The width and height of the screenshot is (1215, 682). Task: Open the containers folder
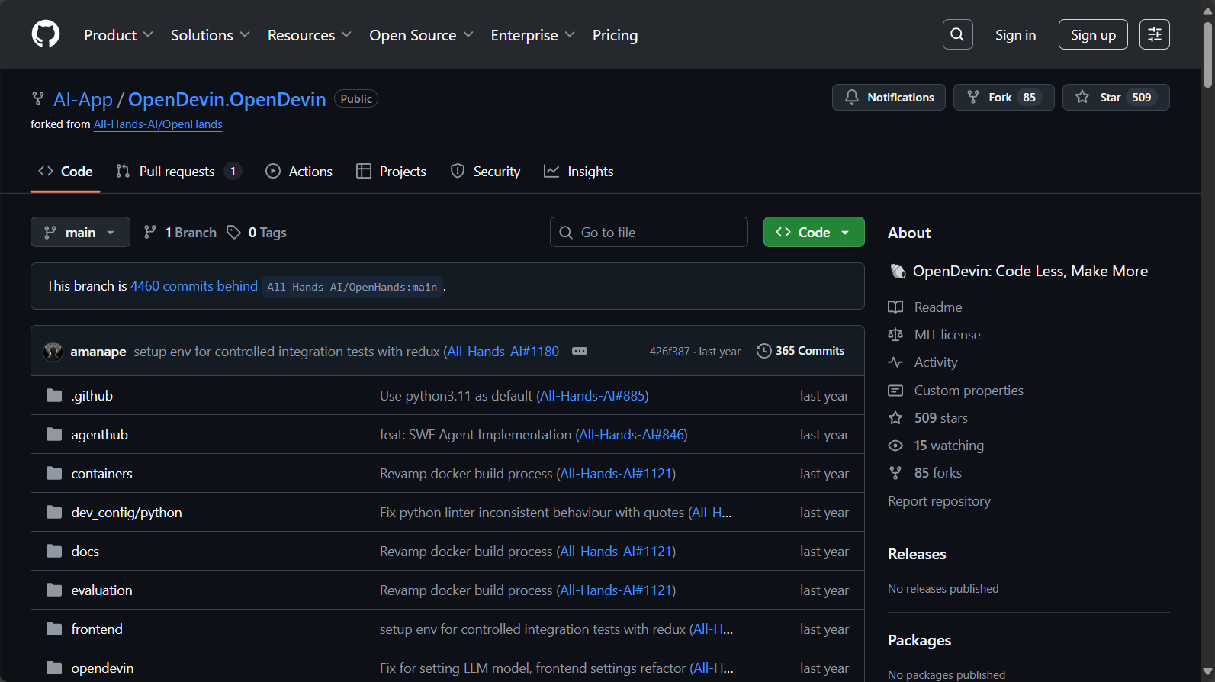(x=101, y=474)
